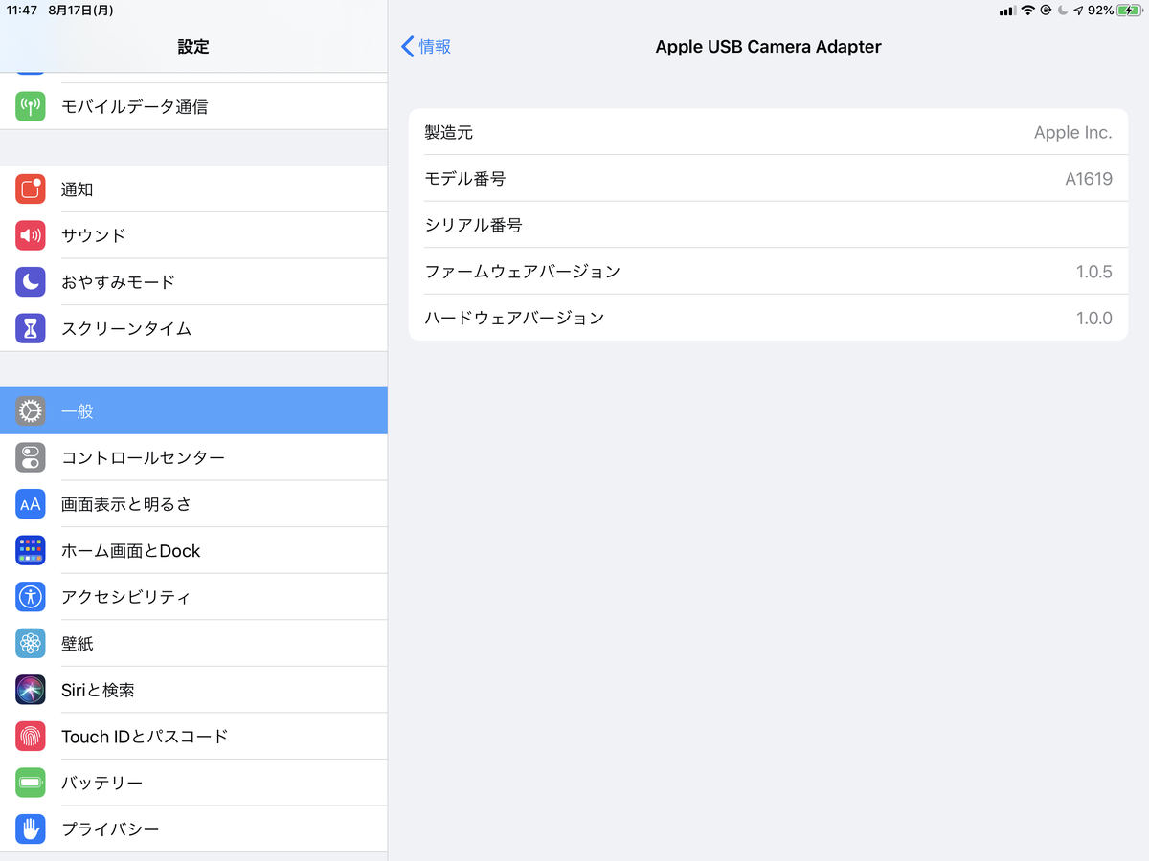Open 画面表示と明るさ settings

pos(193,504)
